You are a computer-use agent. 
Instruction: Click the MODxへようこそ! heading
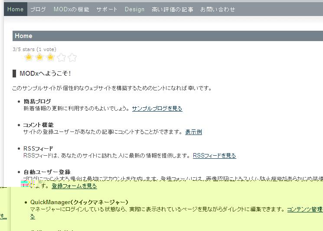[45, 74]
